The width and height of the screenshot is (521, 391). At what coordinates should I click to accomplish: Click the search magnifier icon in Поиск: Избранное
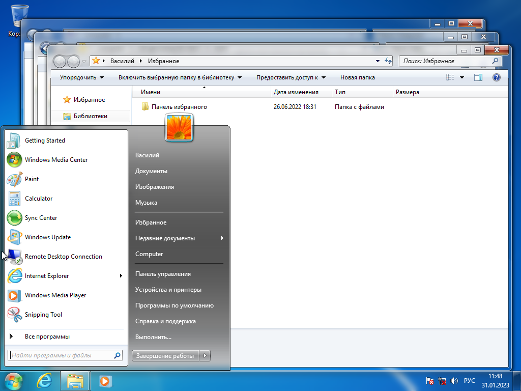click(495, 61)
